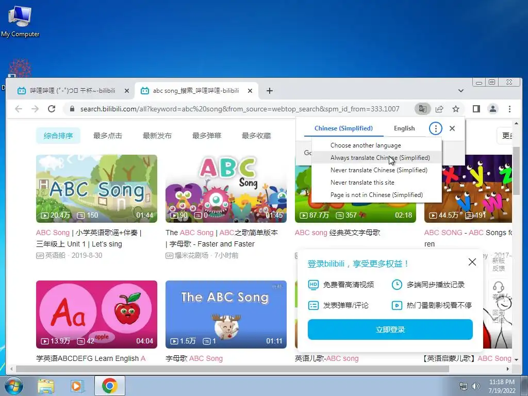The height and width of the screenshot is (396, 528).
Task: Open The ABC Song reindeer thumbnail
Action: click(226, 314)
